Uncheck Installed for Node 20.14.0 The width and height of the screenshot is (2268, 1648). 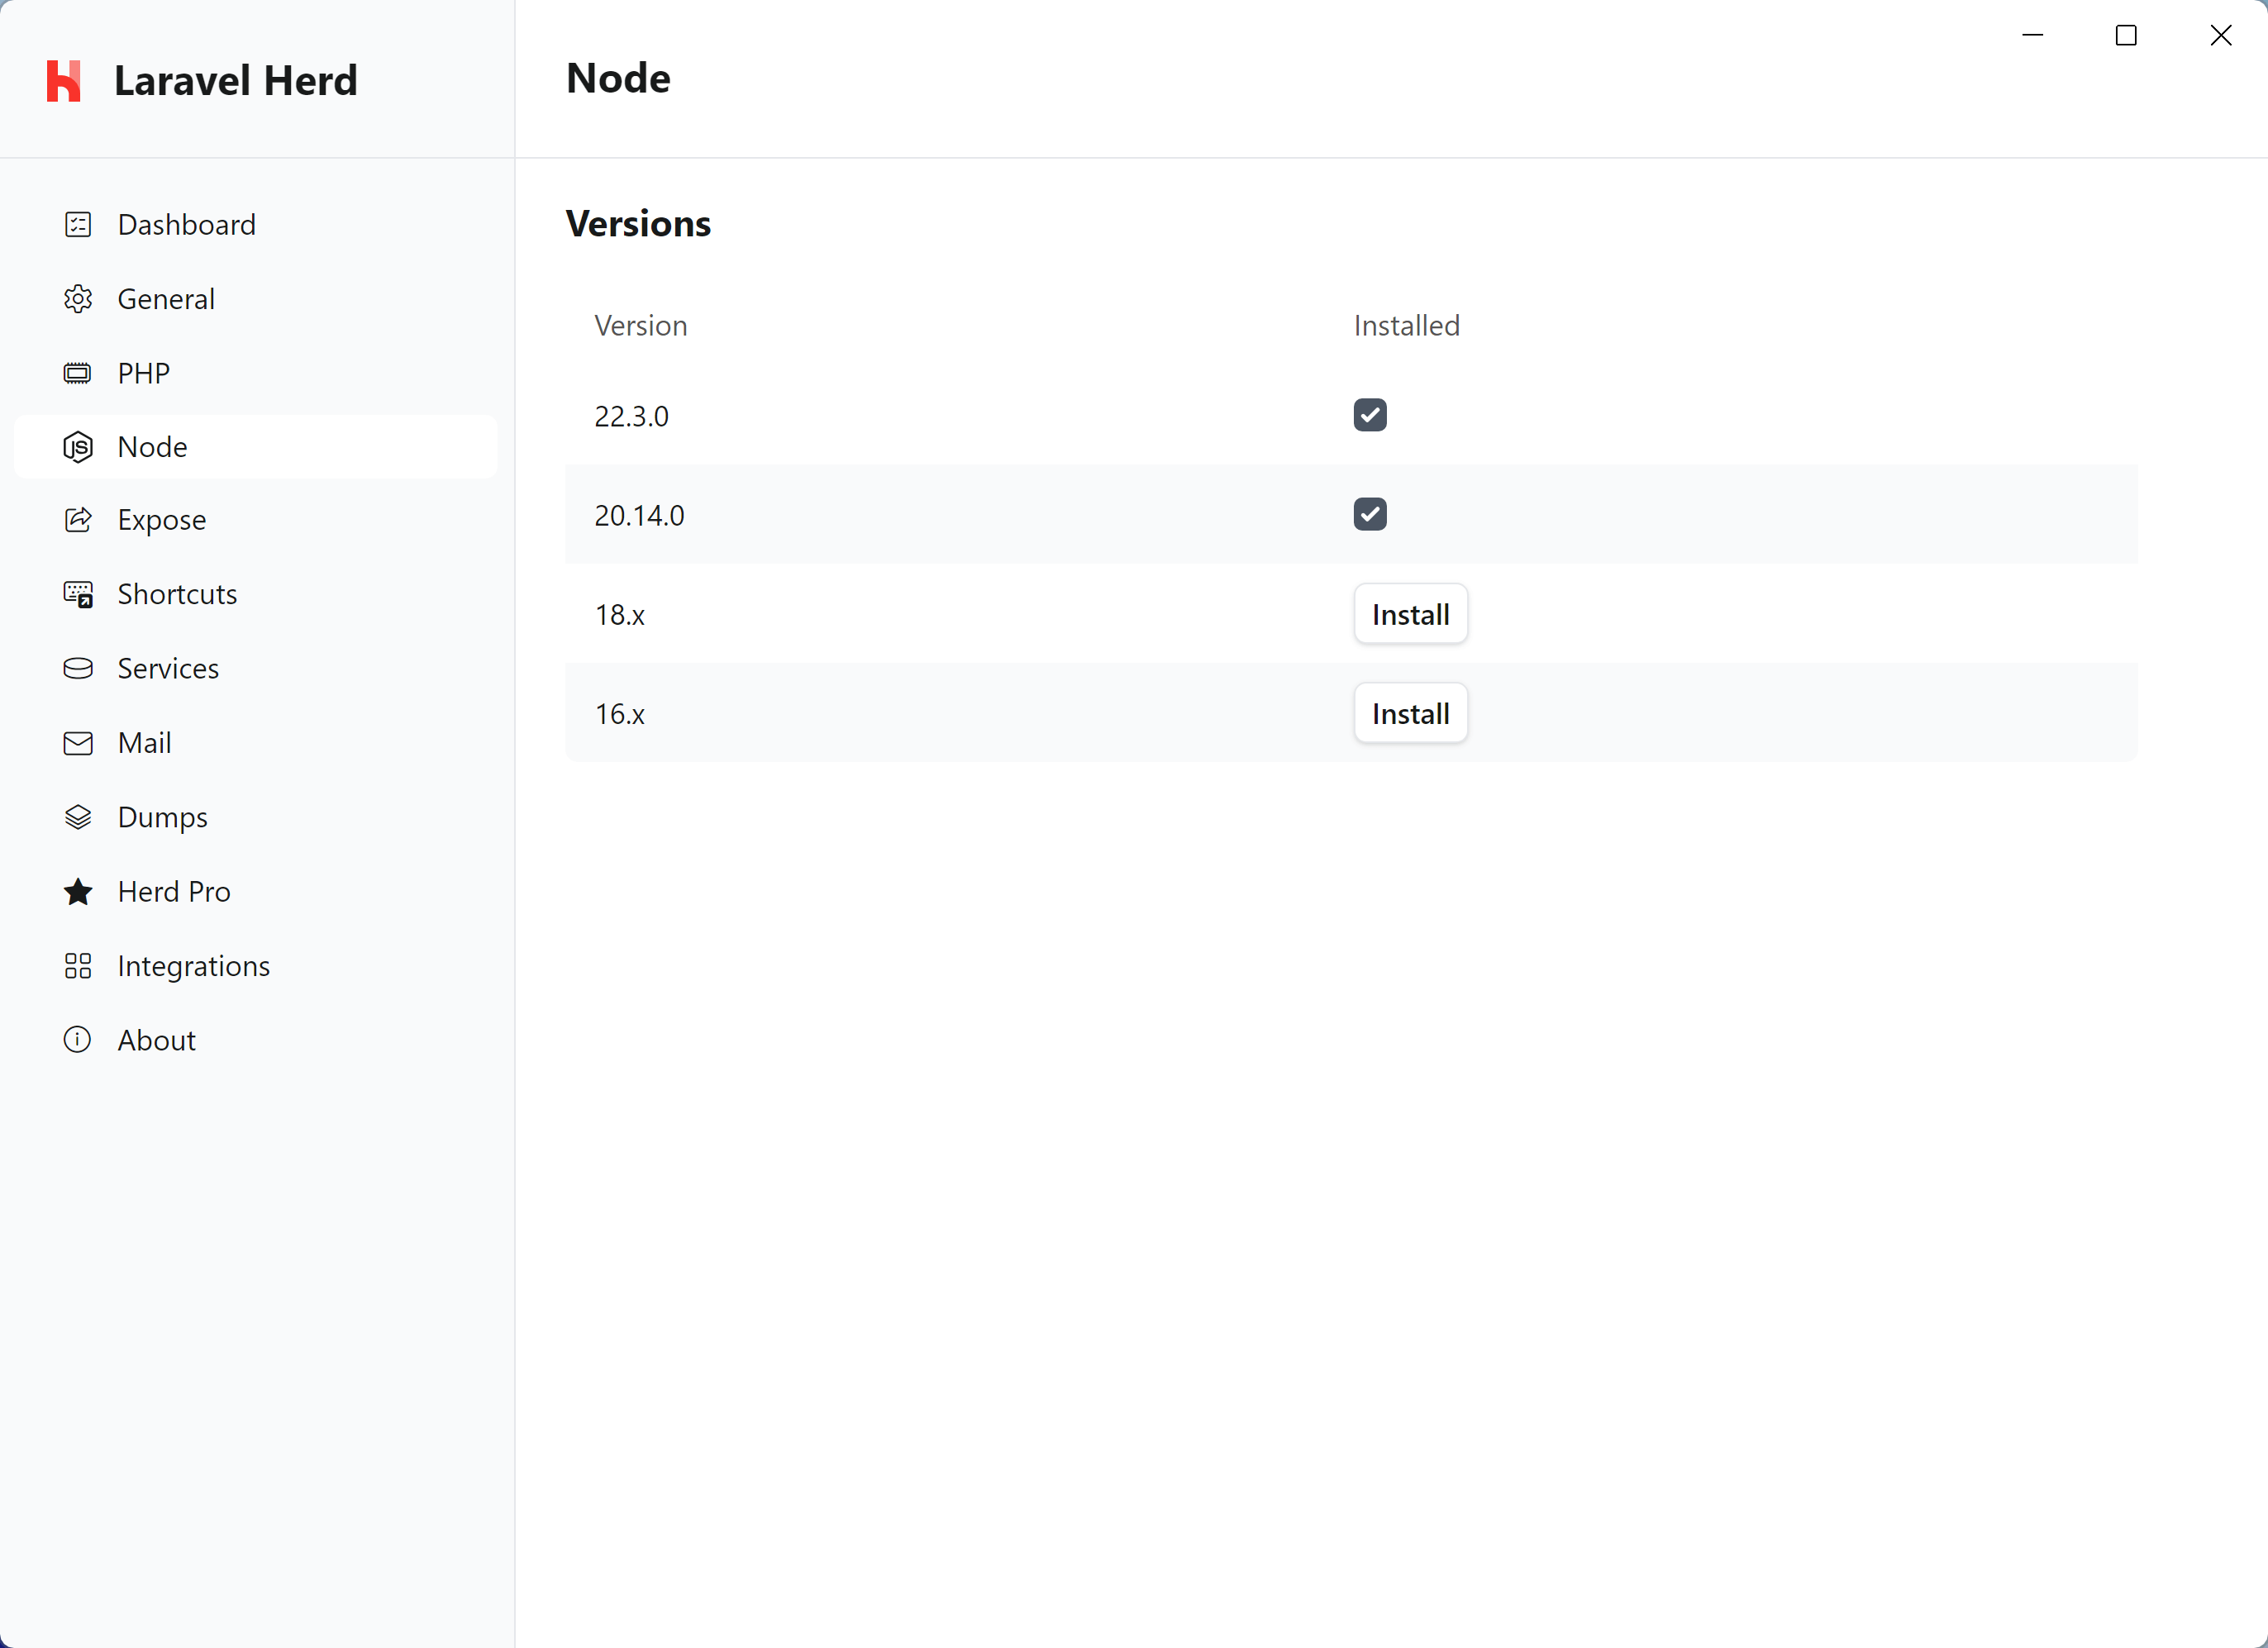pos(1370,514)
